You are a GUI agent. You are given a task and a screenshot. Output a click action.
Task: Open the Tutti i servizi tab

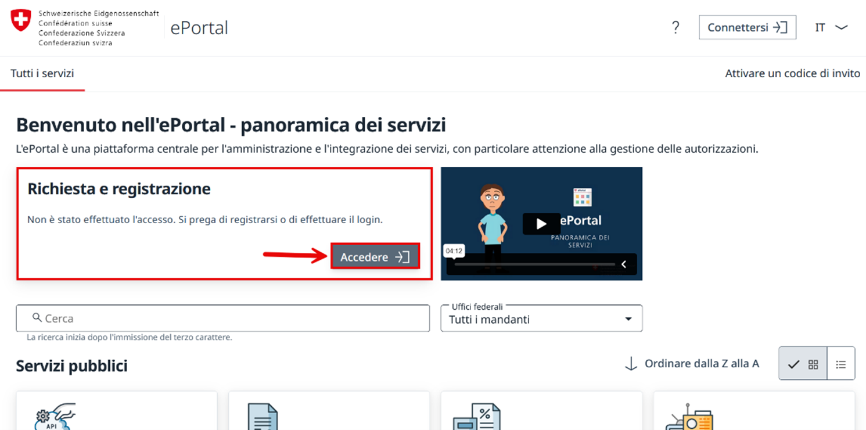tap(42, 74)
